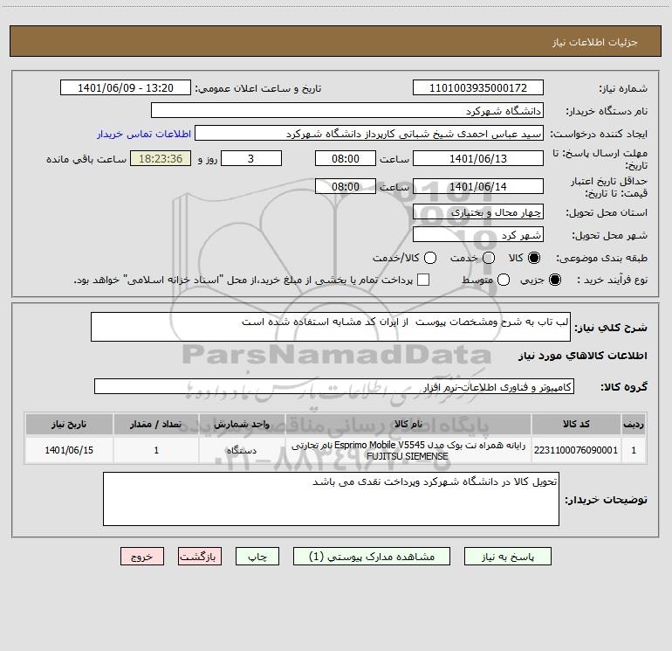The width and height of the screenshot is (672, 651).
Task: Click the row number 1 cell
Action: coord(634,450)
